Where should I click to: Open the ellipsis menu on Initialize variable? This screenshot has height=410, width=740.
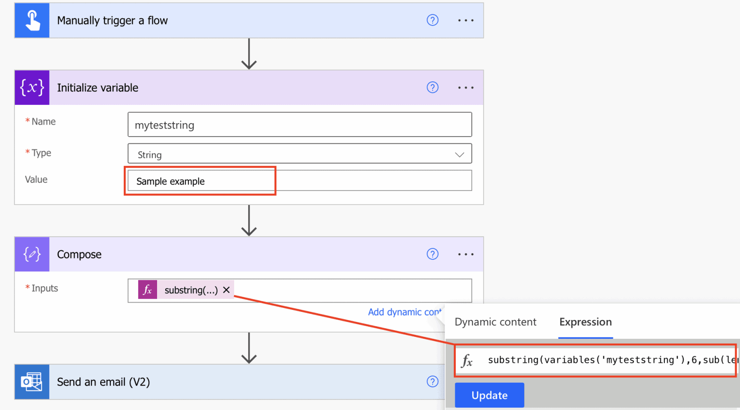pos(465,88)
